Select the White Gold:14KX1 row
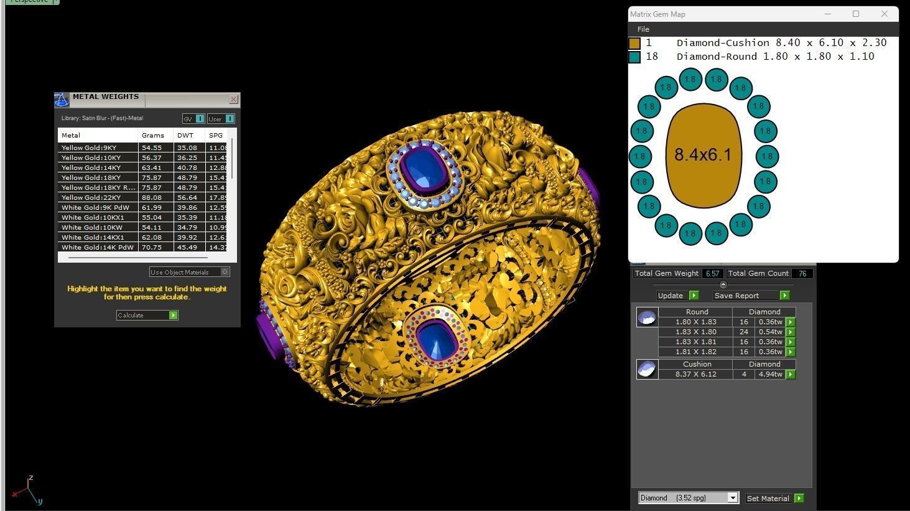The image size is (910, 511). point(142,237)
